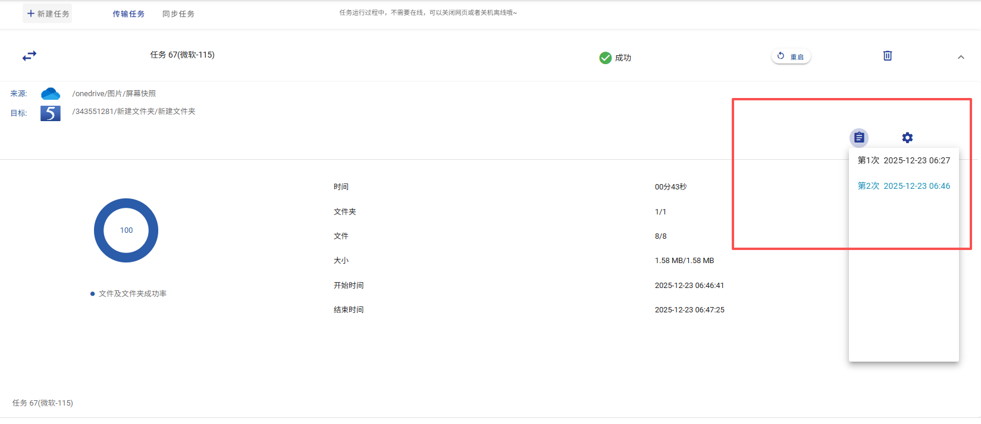Click the transfer arrows icon for task 67
981x424 pixels.
(x=29, y=56)
